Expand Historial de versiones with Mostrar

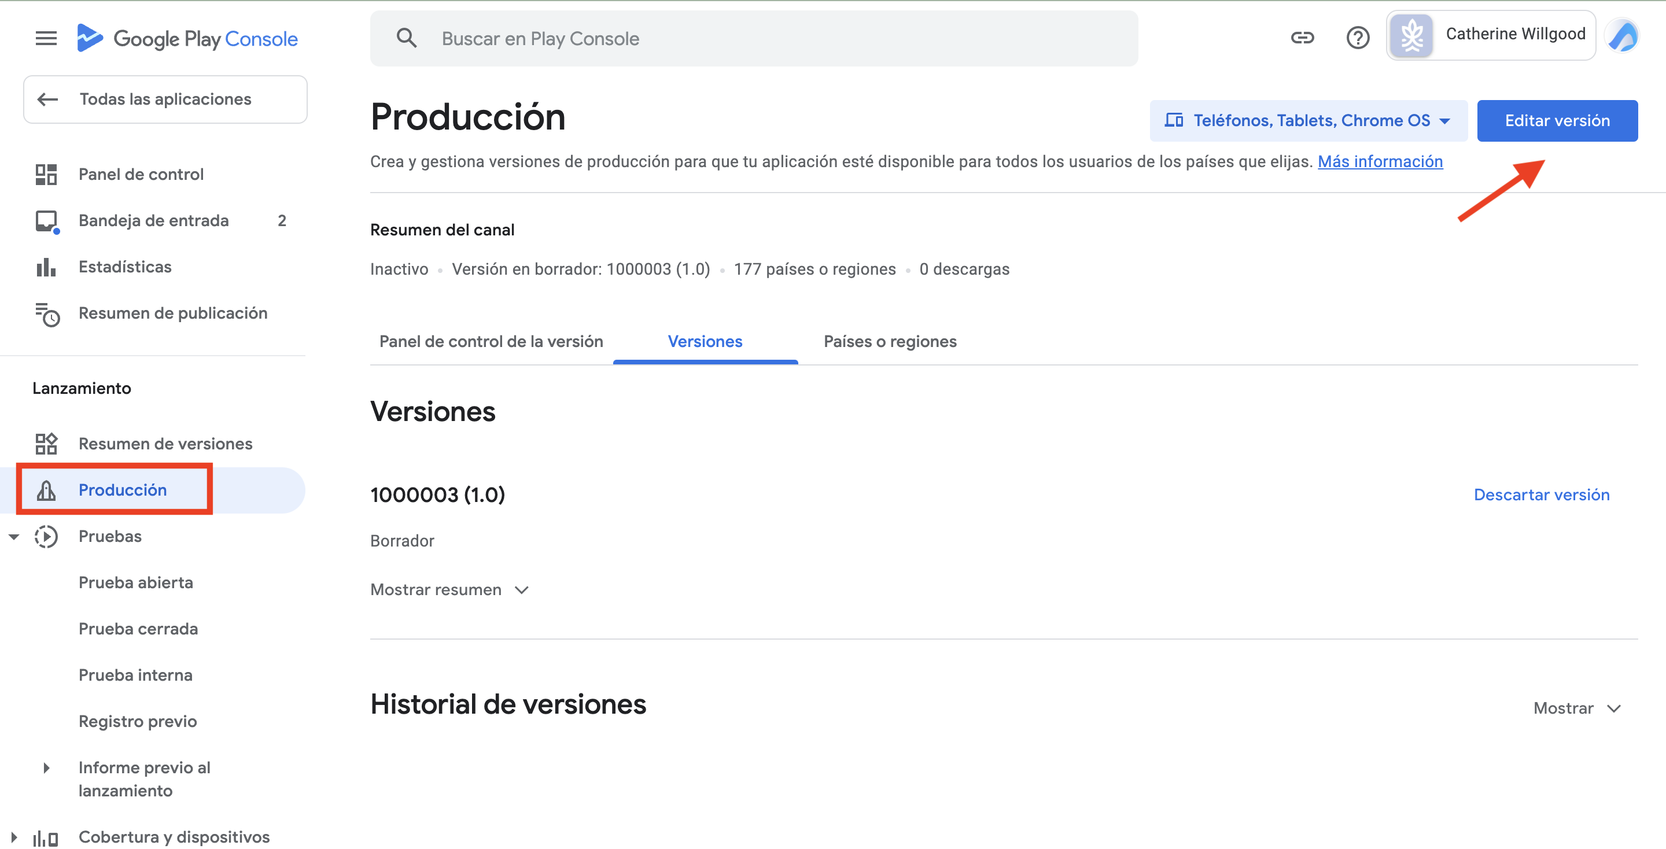(x=1576, y=708)
